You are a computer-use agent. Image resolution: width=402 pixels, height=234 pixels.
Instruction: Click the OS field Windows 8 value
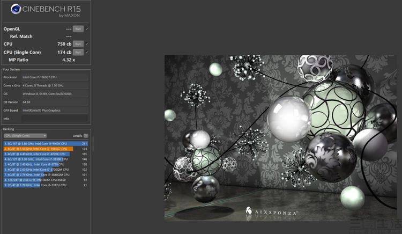[x=55, y=93]
